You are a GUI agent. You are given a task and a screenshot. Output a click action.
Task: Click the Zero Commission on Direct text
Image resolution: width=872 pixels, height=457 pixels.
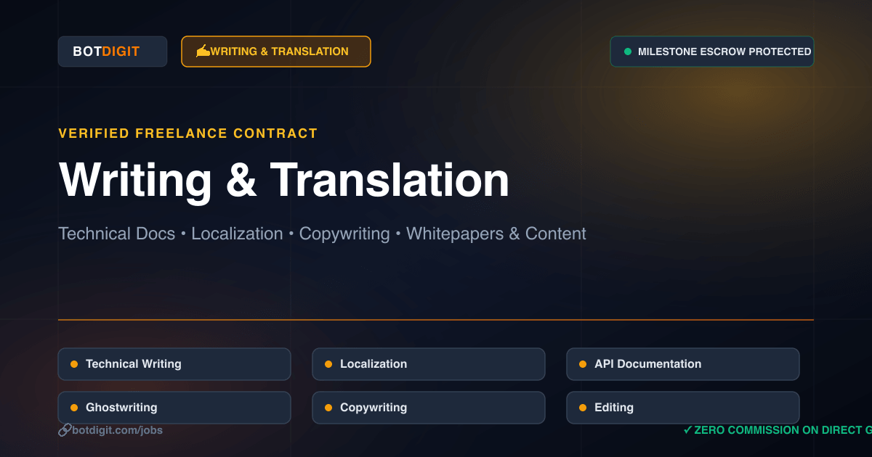783,430
